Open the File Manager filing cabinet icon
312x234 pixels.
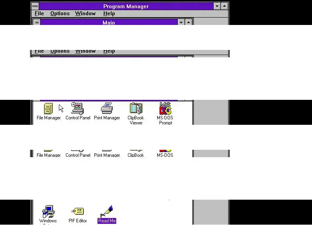48,108
